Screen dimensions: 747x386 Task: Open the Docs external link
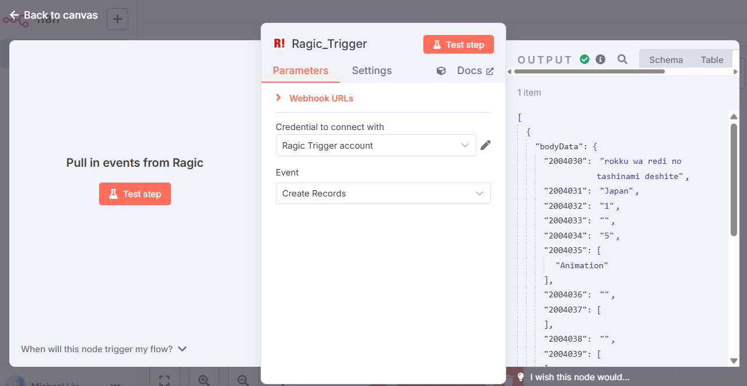[x=475, y=71]
